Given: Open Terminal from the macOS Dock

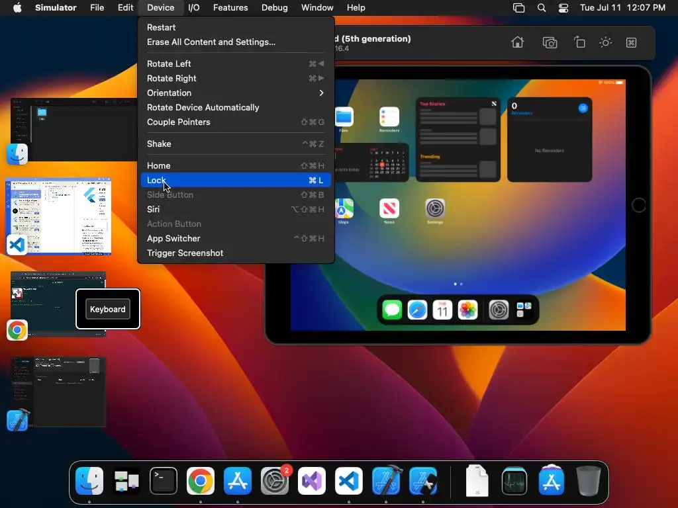Looking at the screenshot, I should pos(164,481).
